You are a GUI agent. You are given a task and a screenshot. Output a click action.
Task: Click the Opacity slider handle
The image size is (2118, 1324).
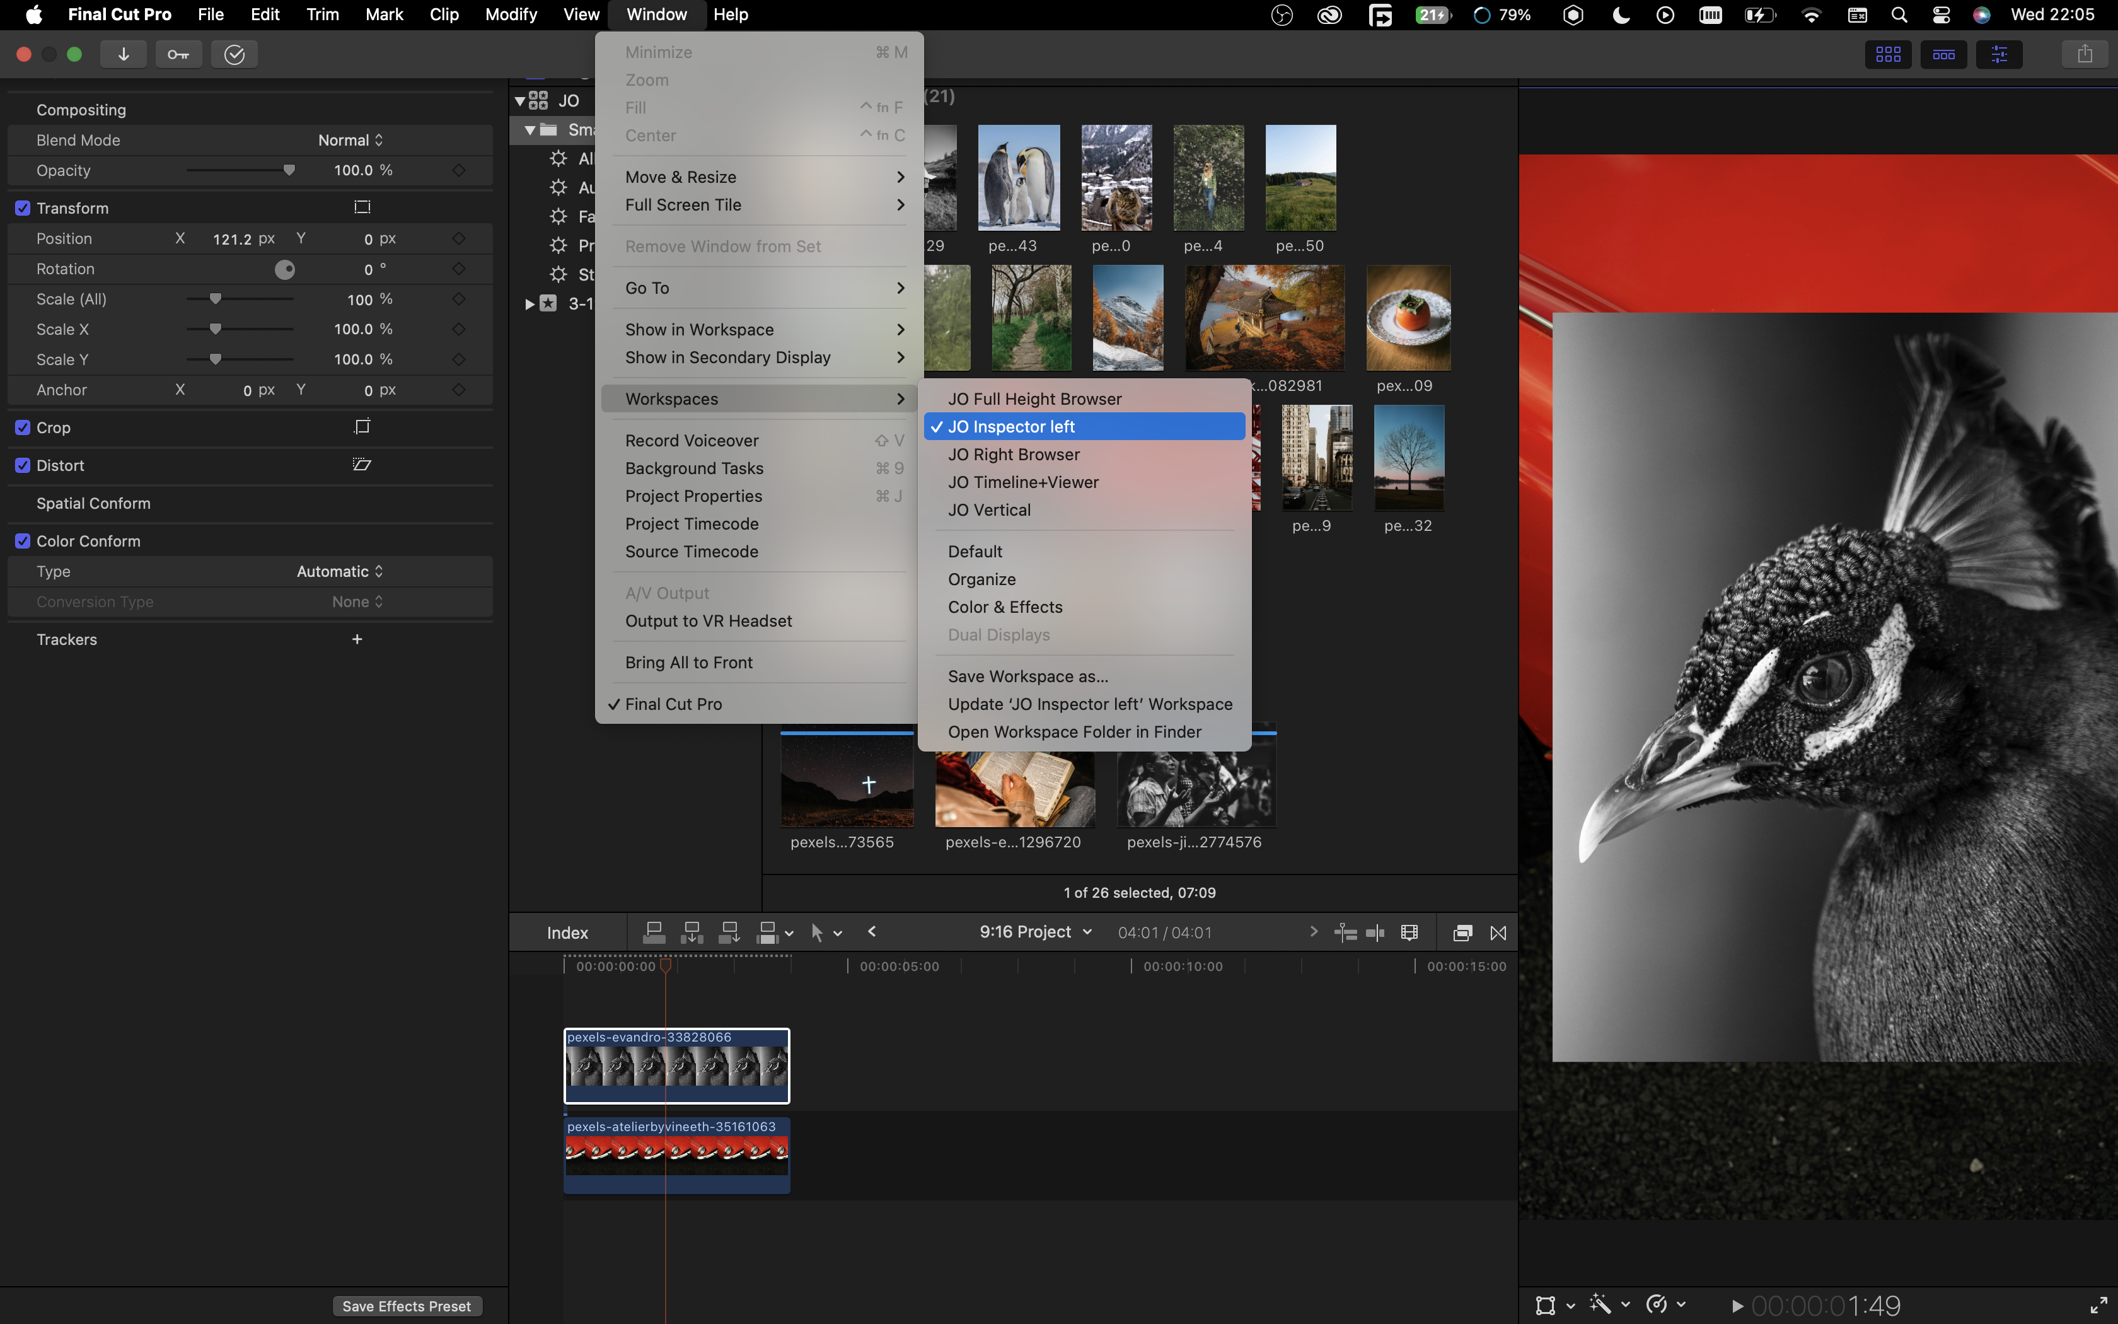tap(289, 170)
